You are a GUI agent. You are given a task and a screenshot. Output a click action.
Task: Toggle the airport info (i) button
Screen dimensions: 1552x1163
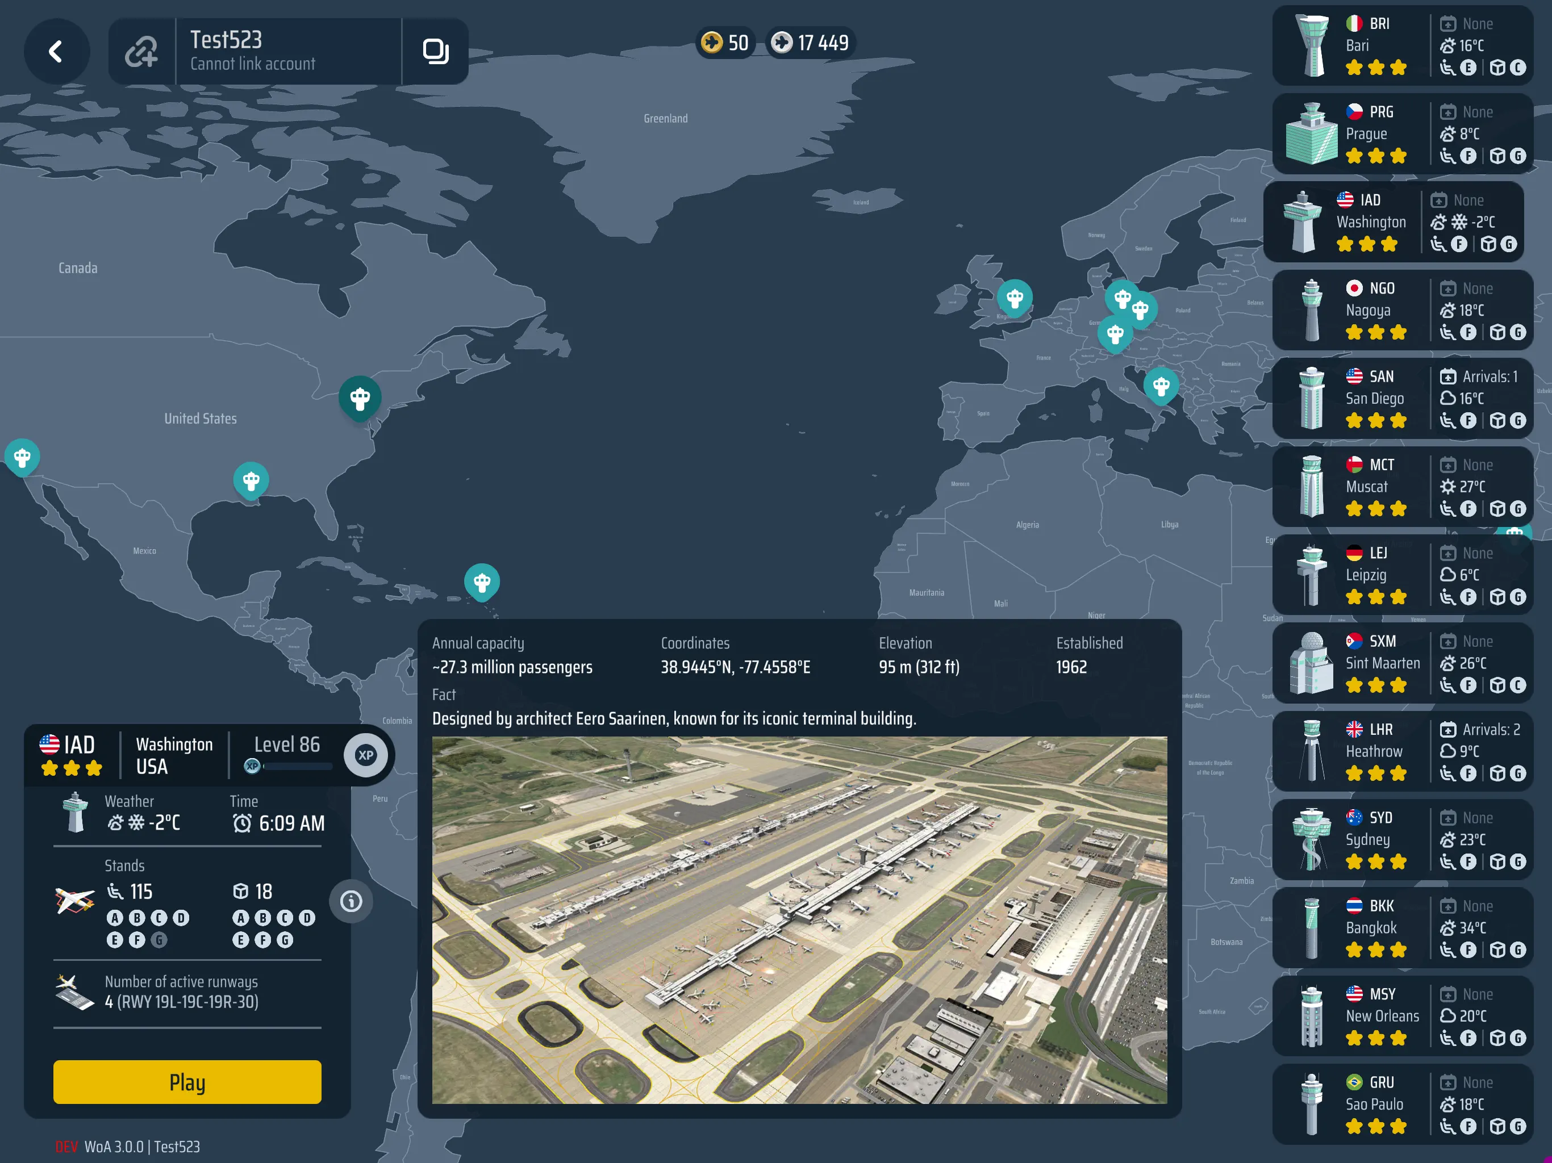pos(351,901)
